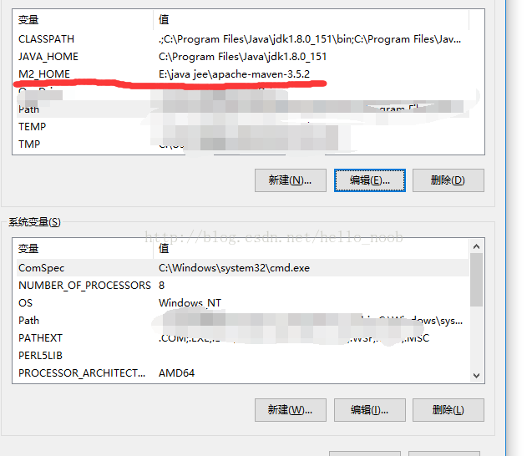532x456 pixels.
Task: Select the M2_HOME variable entry
Action: [243, 74]
